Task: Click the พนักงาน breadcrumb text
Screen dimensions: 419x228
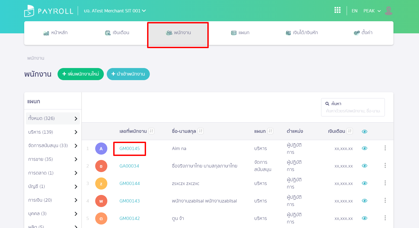Action: pyautogui.click(x=36, y=58)
